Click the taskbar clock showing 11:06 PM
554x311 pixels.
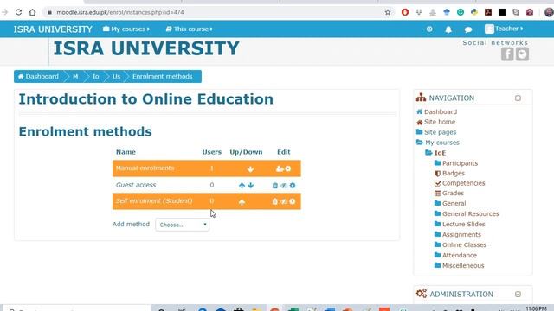[536, 308]
